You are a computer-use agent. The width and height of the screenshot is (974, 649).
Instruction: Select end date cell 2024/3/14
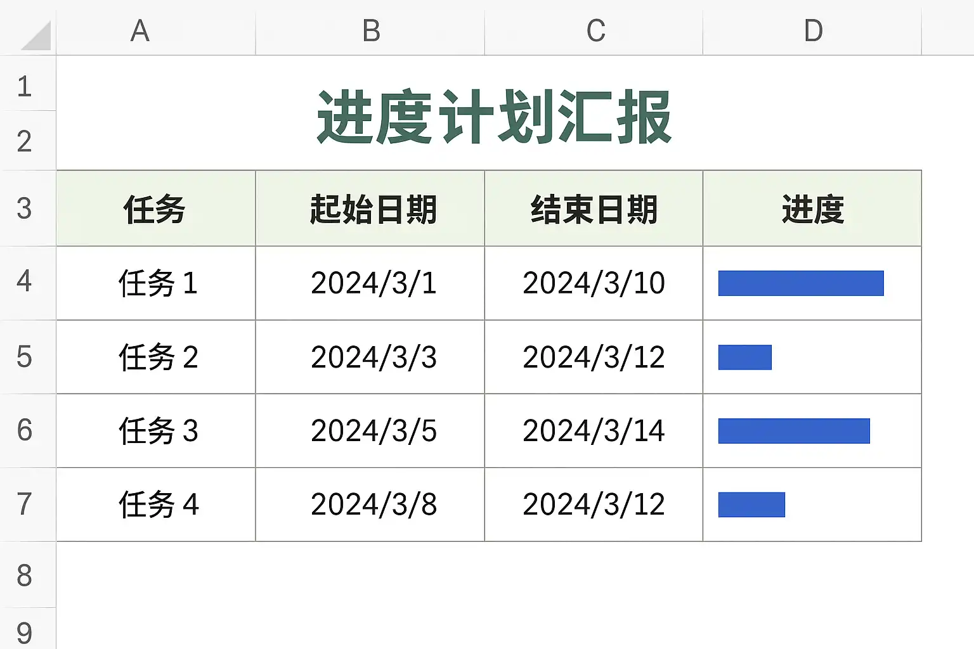point(594,431)
